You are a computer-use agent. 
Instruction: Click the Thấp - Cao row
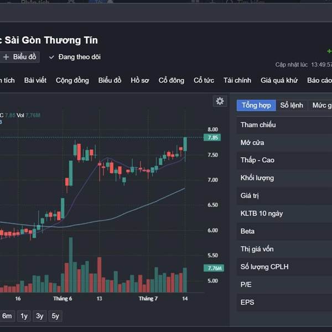(x=284, y=160)
